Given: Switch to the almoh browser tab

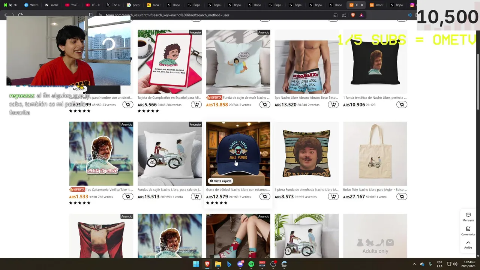Looking at the screenshot, I should click(x=376, y=5).
